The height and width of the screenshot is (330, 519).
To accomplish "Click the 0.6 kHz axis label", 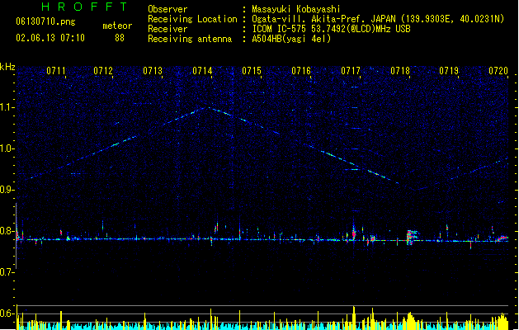I will tap(7, 313).
